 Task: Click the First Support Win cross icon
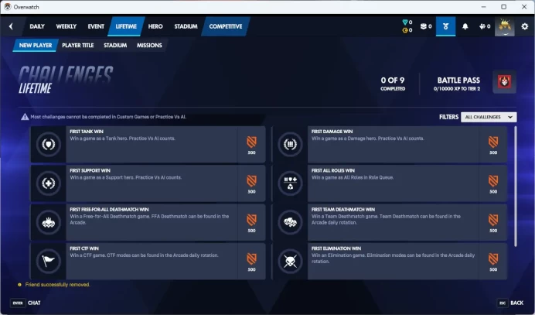coord(49,183)
